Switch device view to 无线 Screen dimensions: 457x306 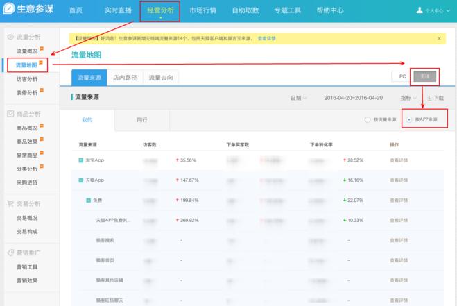pos(424,76)
